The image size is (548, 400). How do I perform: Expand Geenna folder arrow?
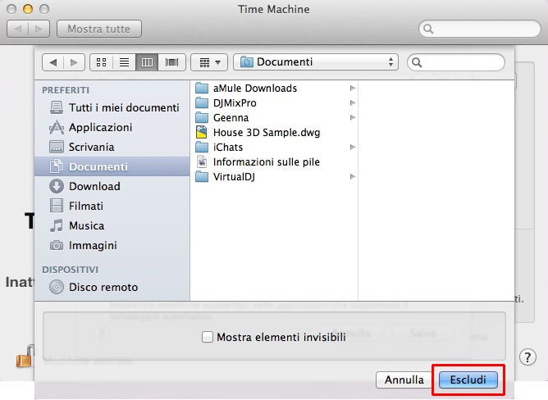353,118
